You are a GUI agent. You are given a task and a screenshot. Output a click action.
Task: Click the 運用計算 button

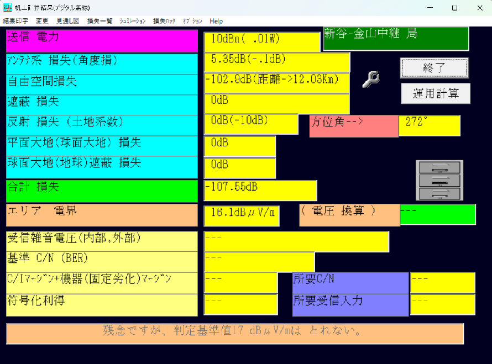pyautogui.click(x=436, y=93)
